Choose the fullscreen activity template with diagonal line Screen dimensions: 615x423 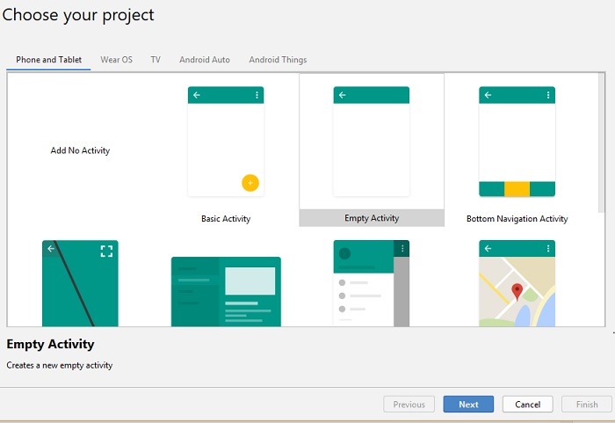point(80,283)
